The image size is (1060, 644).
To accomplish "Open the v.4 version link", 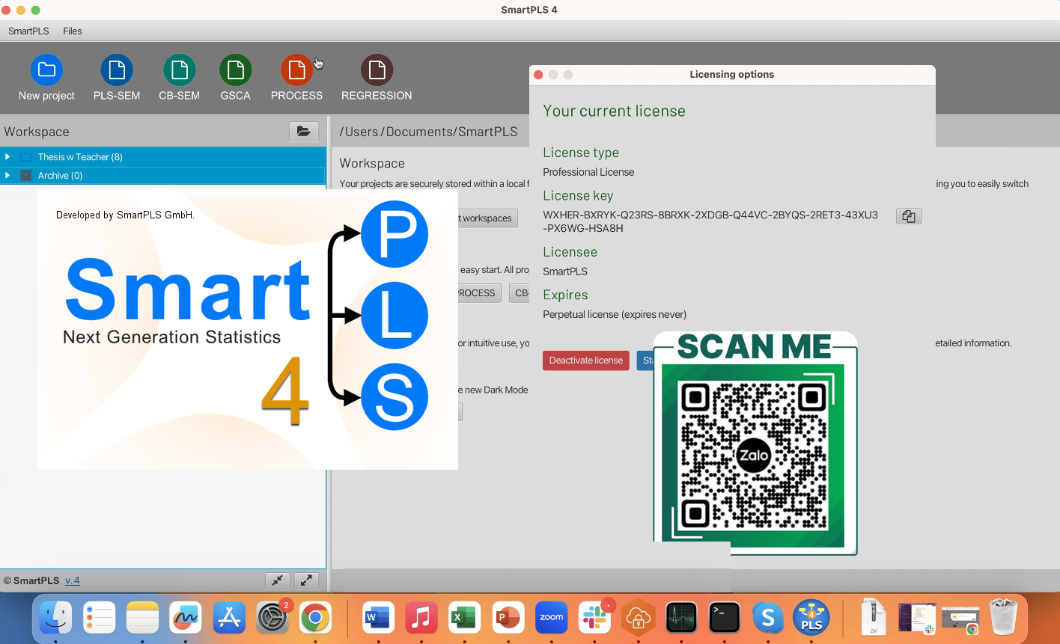I will click(73, 580).
